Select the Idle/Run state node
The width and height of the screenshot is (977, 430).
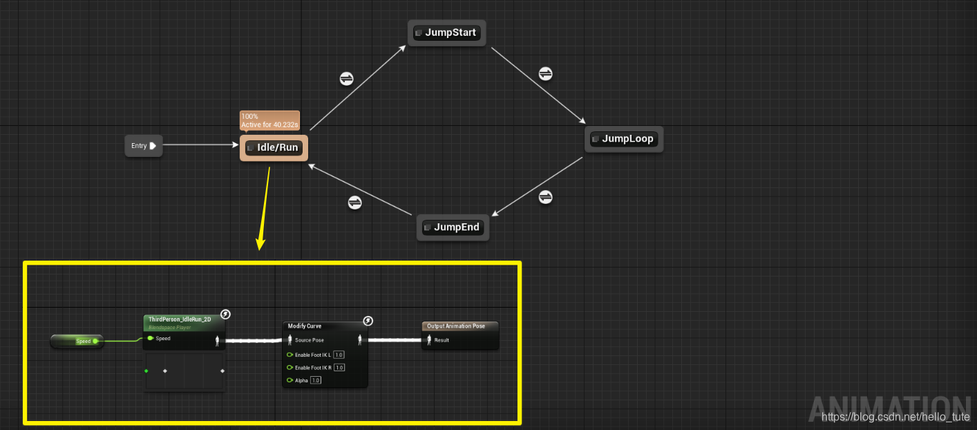(x=274, y=147)
